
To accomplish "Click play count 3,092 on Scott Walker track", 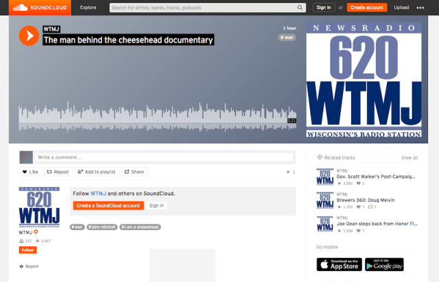I will 345,183.
